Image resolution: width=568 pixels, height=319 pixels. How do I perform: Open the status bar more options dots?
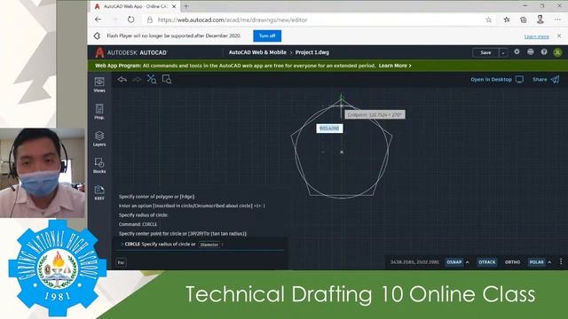click(x=561, y=262)
